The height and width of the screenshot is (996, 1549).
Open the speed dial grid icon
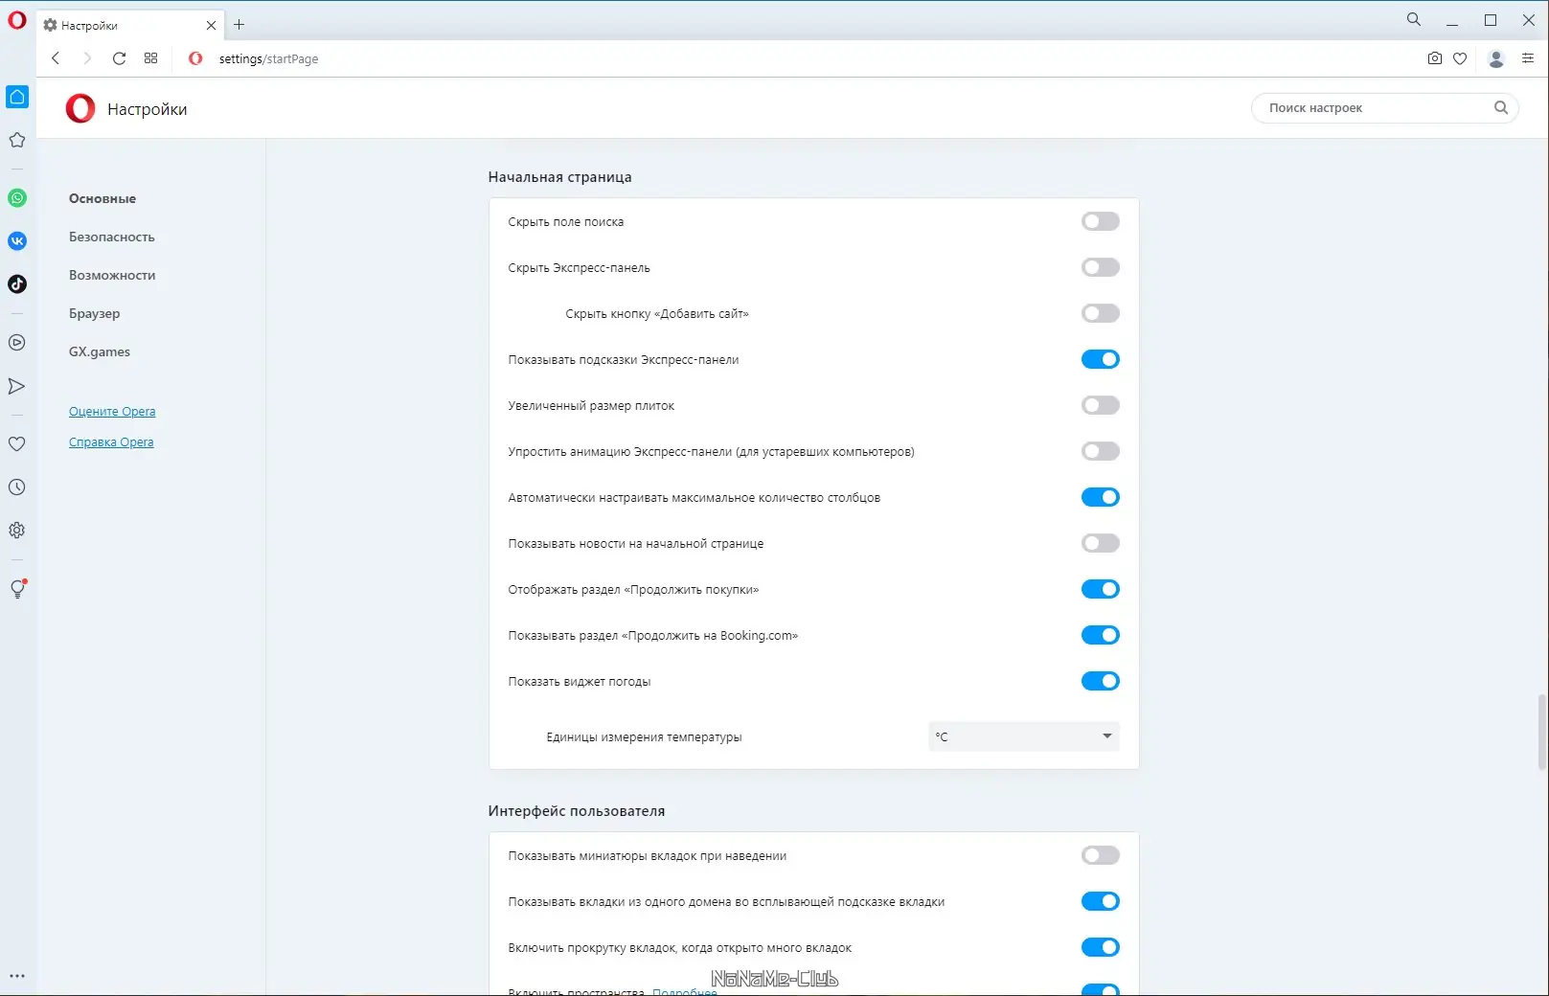tap(151, 58)
